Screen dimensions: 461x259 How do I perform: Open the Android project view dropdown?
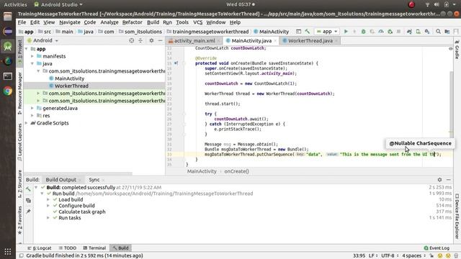42,40
